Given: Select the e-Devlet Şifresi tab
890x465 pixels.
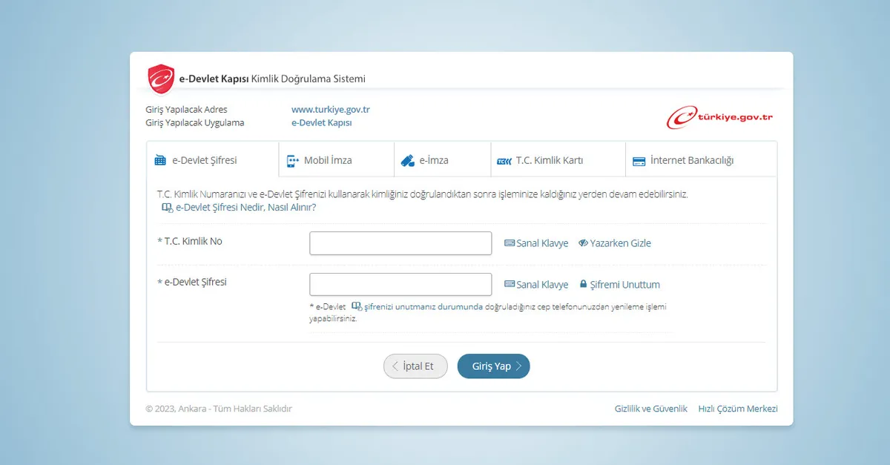Looking at the screenshot, I should pyautogui.click(x=204, y=160).
